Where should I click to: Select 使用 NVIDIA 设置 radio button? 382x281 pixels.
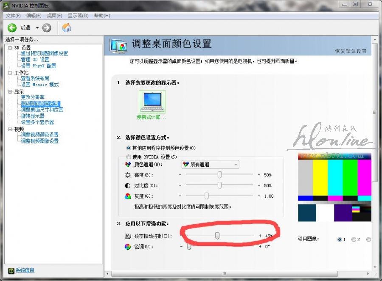click(x=129, y=157)
